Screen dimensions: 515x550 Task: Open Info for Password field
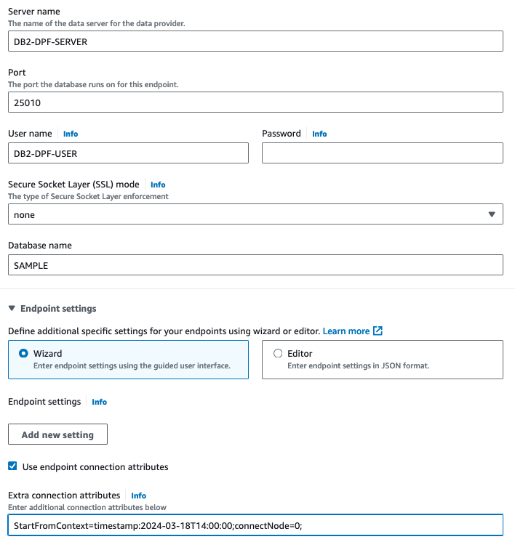pyautogui.click(x=319, y=134)
